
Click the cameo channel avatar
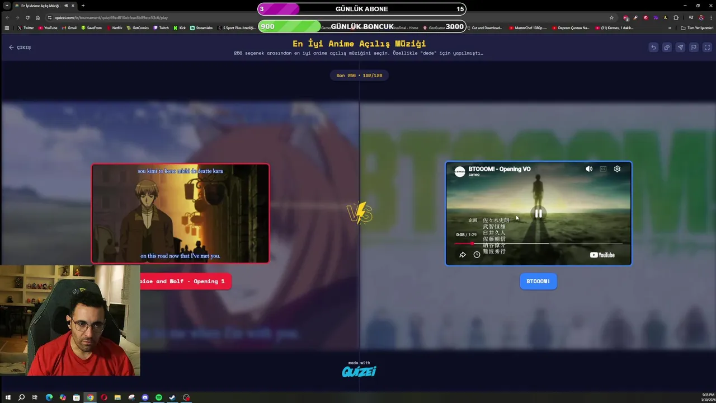click(x=460, y=172)
